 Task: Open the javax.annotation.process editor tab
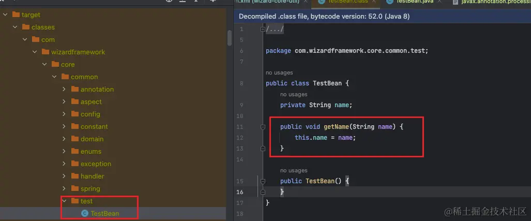coord(492,2)
